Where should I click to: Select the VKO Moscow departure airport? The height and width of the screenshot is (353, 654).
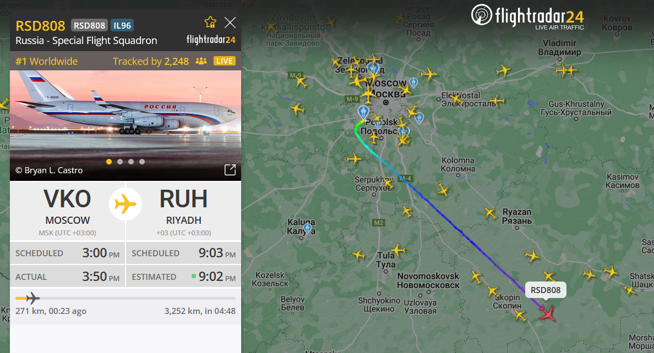(68, 211)
